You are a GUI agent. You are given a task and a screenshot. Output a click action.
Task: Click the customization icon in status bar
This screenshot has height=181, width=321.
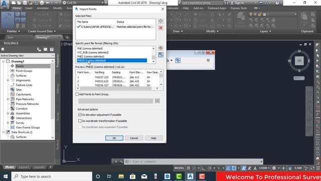[x=318, y=168]
